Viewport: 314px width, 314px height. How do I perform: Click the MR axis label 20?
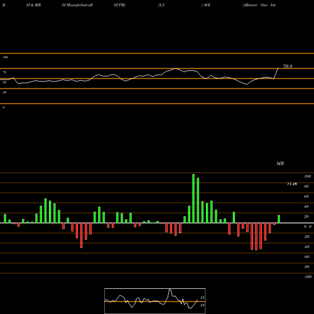pos(306,217)
